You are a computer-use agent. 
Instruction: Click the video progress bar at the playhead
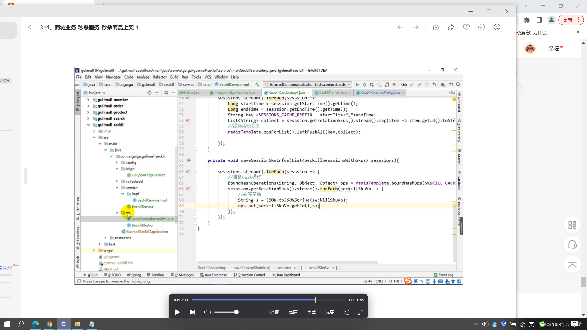[315, 300]
